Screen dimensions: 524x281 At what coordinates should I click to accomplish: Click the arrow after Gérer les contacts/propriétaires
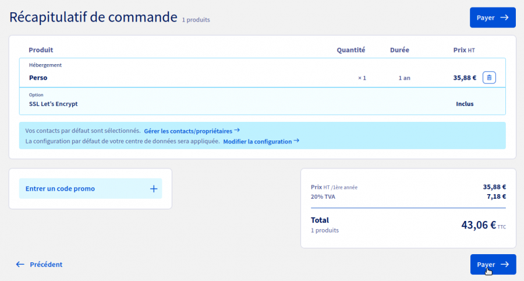click(x=237, y=131)
